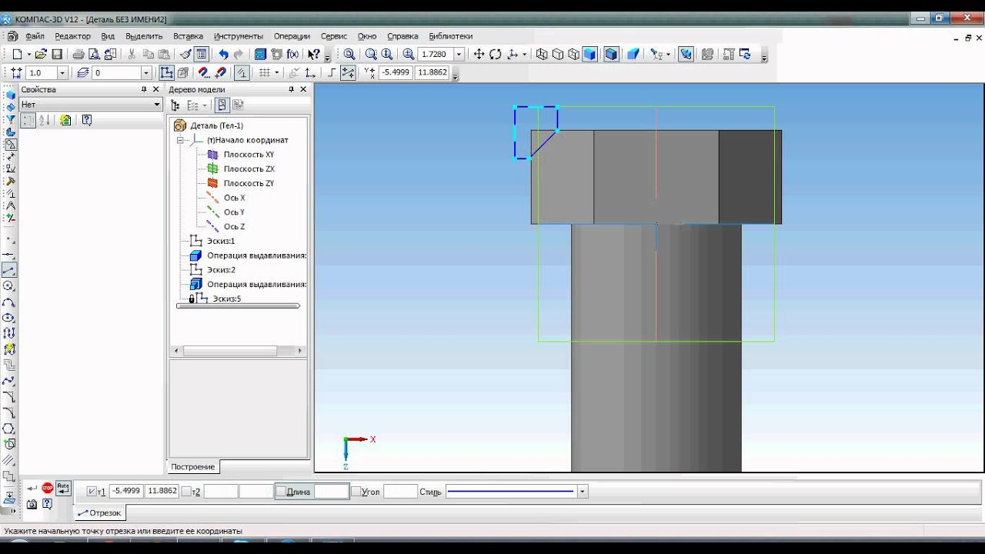The image size is (985, 554).
Task: Click the Длина value input field
Action: point(332,491)
